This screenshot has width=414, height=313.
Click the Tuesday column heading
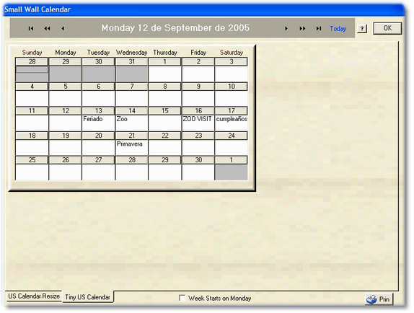pyautogui.click(x=98, y=52)
